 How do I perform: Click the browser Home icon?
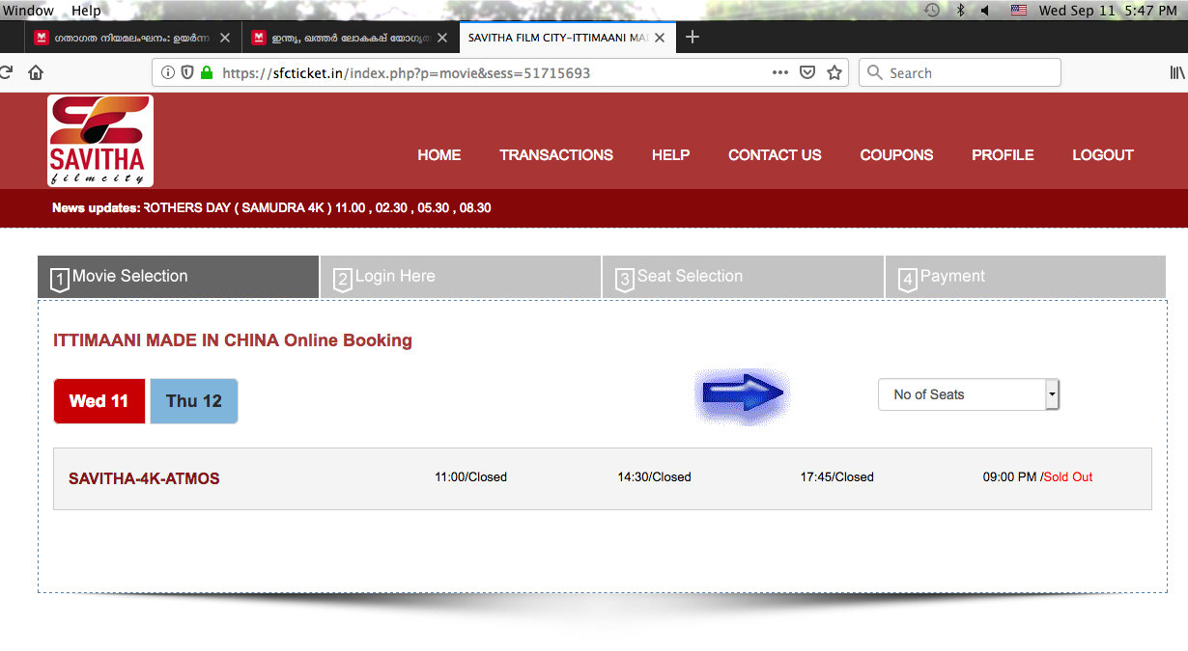click(36, 73)
